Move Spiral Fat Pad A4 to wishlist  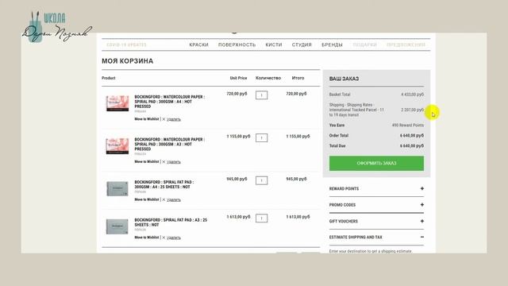(x=147, y=199)
